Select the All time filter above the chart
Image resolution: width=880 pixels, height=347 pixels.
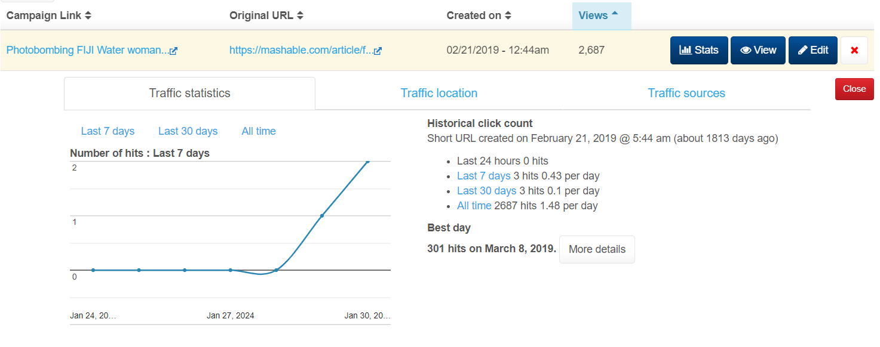coord(259,131)
